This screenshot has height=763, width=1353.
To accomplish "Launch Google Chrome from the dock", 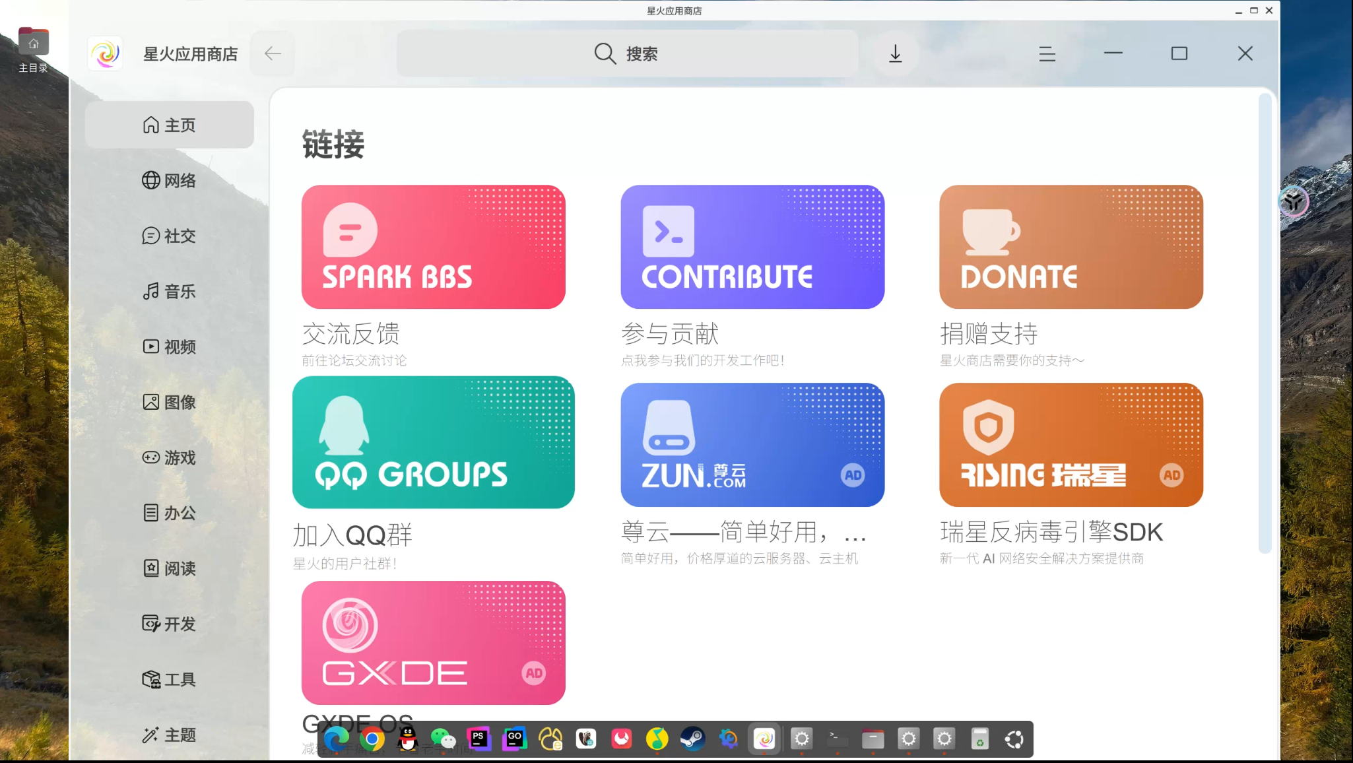I will pos(372,739).
